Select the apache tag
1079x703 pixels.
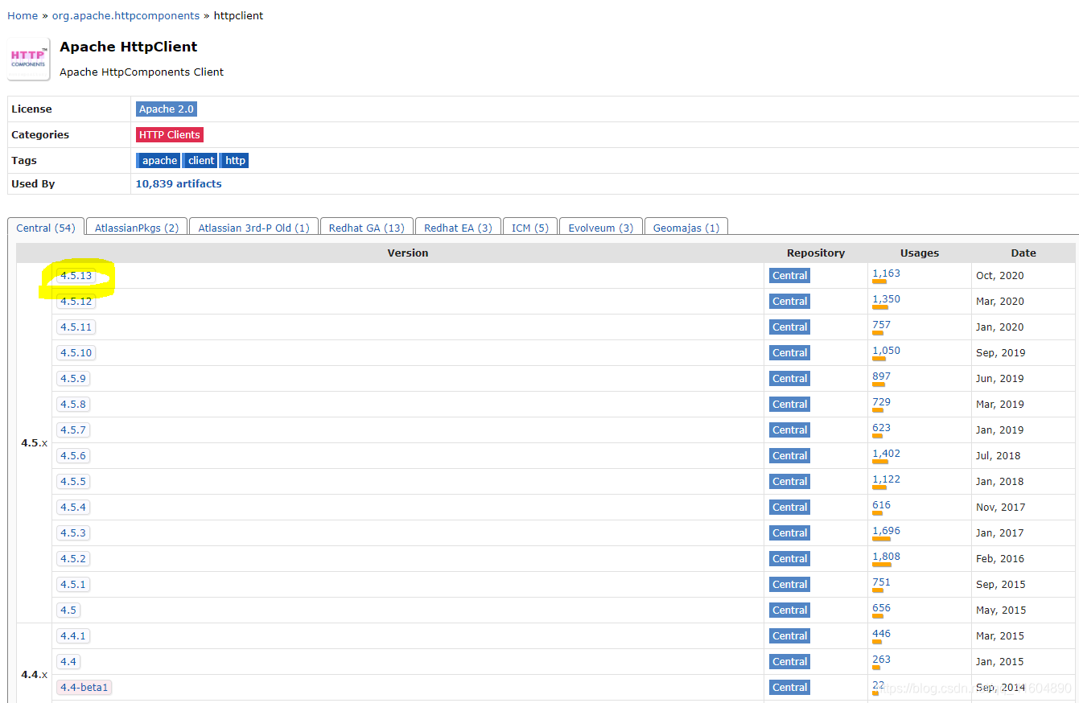(159, 161)
